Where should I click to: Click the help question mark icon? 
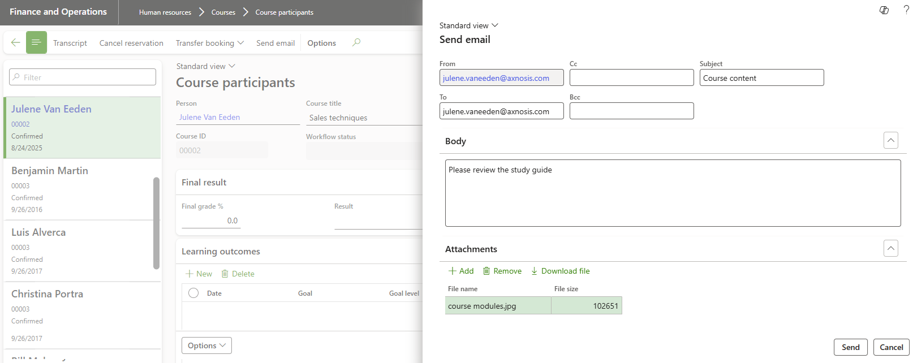pos(906,10)
